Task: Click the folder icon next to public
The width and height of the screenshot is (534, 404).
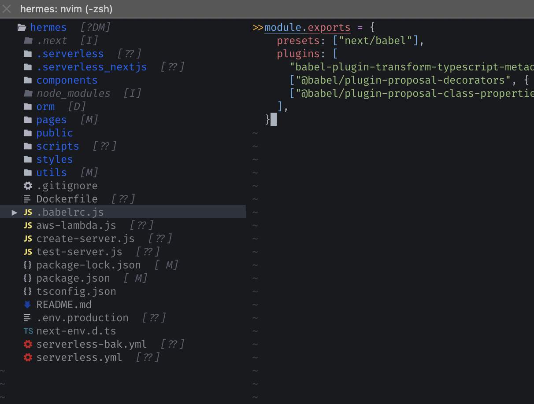Action: coord(28,133)
